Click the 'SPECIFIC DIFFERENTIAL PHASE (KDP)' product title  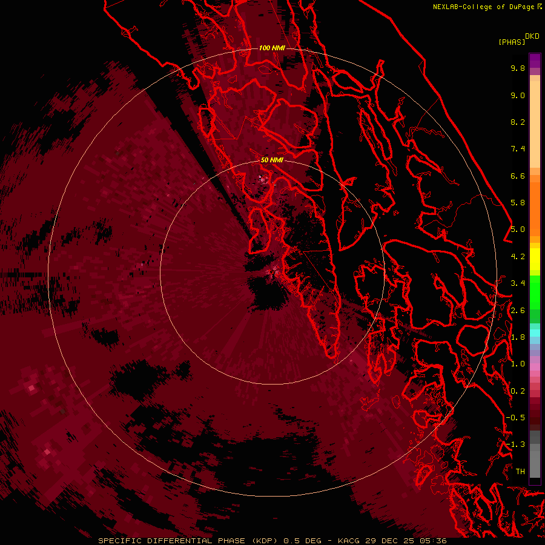click(x=189, y=541)
